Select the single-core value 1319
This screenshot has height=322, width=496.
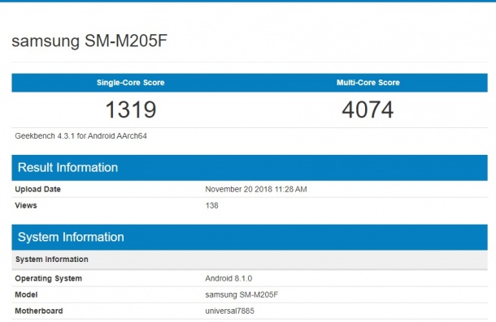click(x=131, y=109)
